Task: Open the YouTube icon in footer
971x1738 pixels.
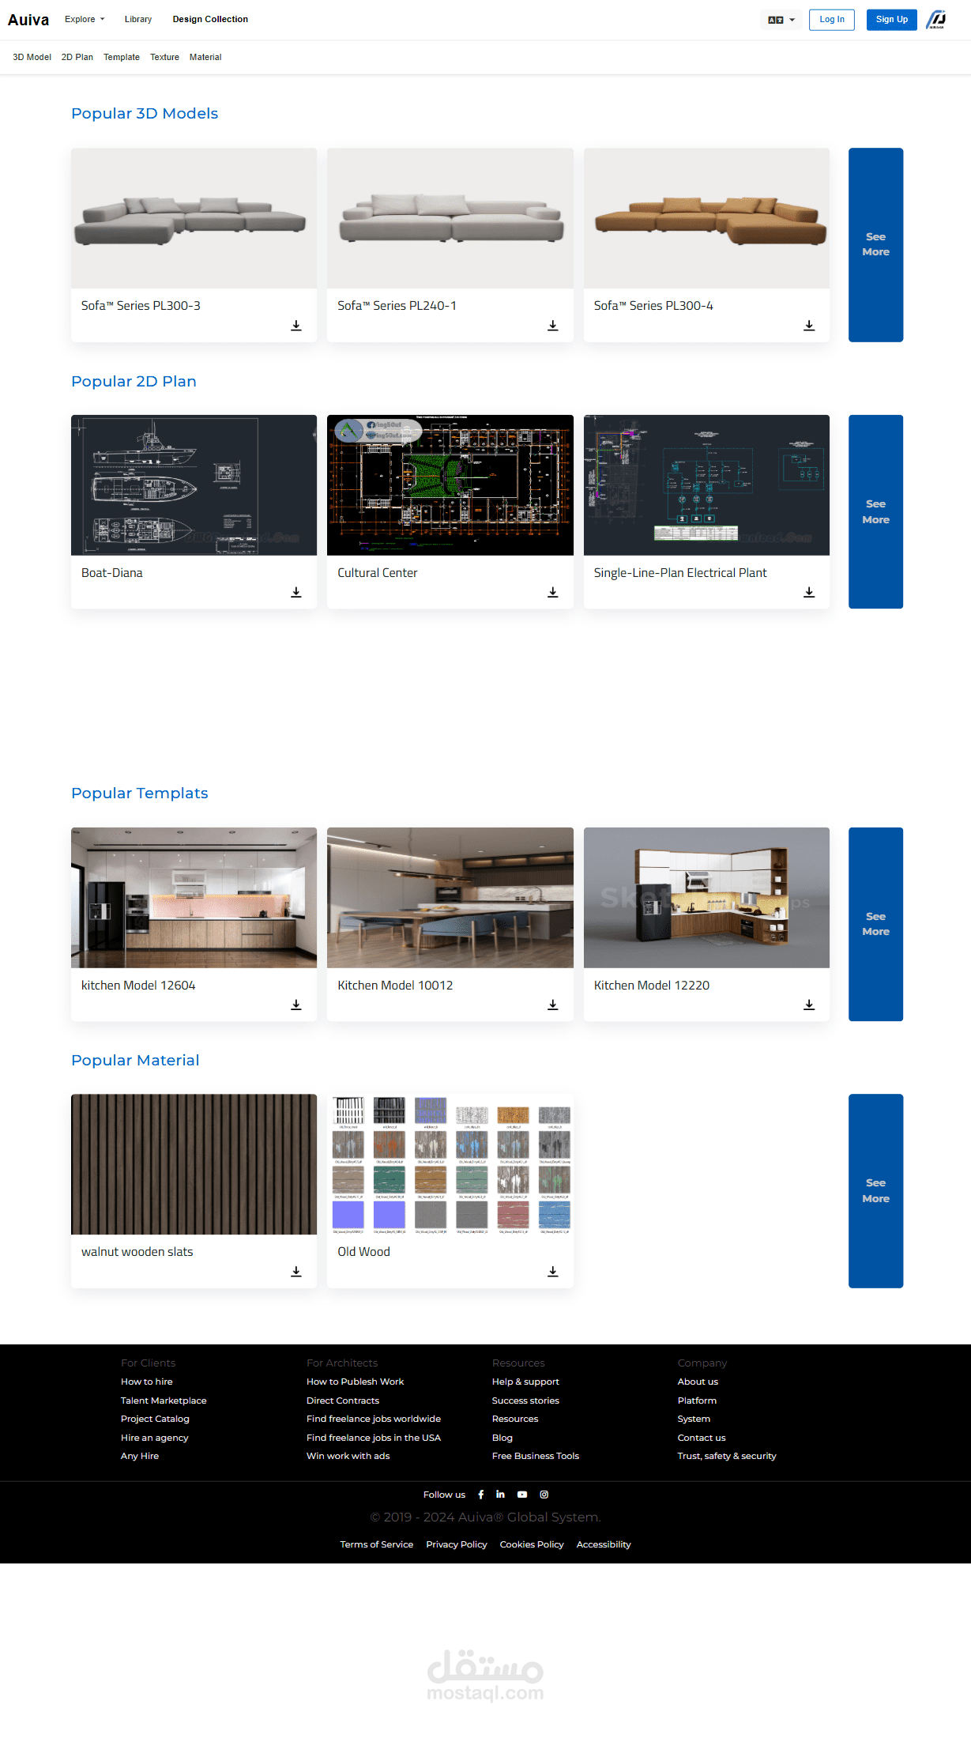Action: tap(522, 1495)
